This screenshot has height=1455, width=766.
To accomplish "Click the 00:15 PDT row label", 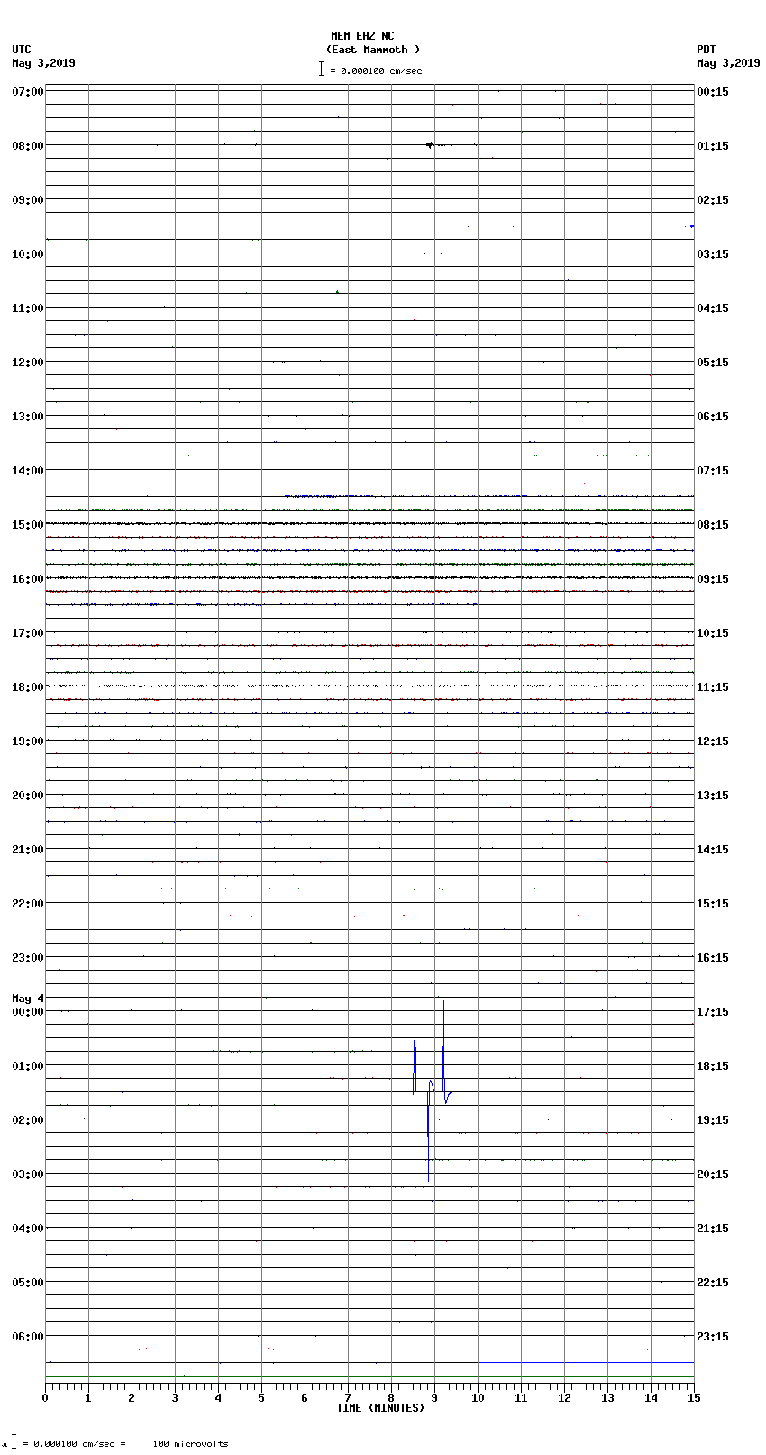I will coord(713,92).
